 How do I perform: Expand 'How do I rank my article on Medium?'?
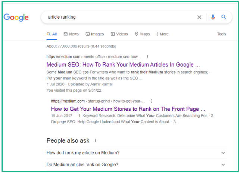pos(136,152)
